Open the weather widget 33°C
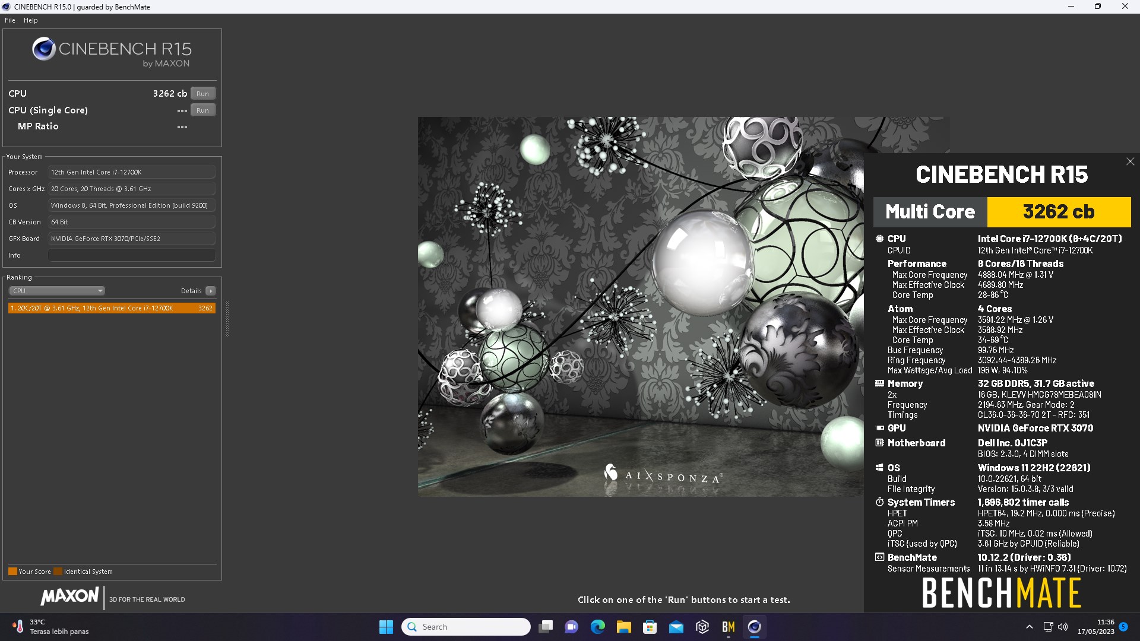This screenshot has height=641, width=1140. [50, 627]
